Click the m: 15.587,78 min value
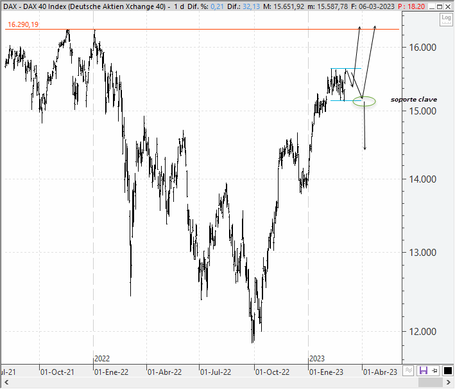The image size is (455, 389). 327,6
